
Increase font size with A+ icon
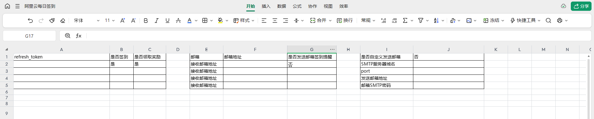coord(123,20)
